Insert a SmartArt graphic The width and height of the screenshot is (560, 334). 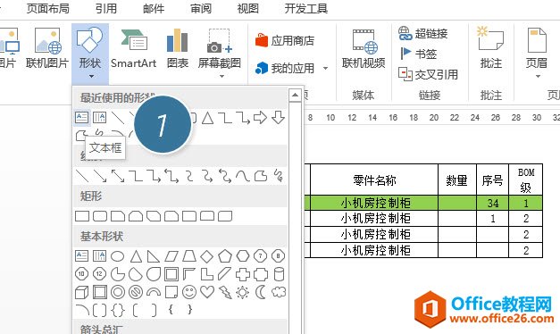133,48
